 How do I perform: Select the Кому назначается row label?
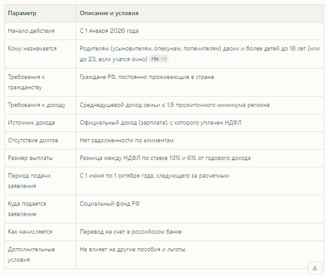point(32,49)
